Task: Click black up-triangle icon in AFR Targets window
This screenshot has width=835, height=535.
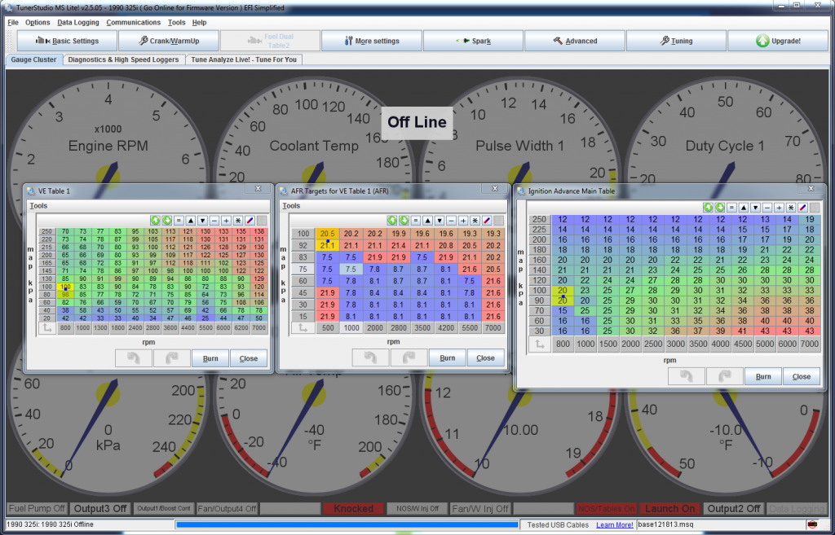Action: (427, 220)
